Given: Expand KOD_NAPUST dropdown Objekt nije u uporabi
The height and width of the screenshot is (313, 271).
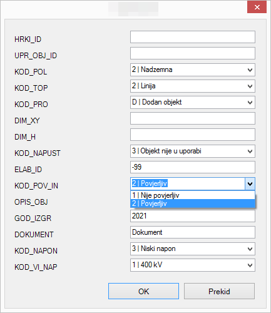Looking at the screenshot, I should [x=193, y=151].
